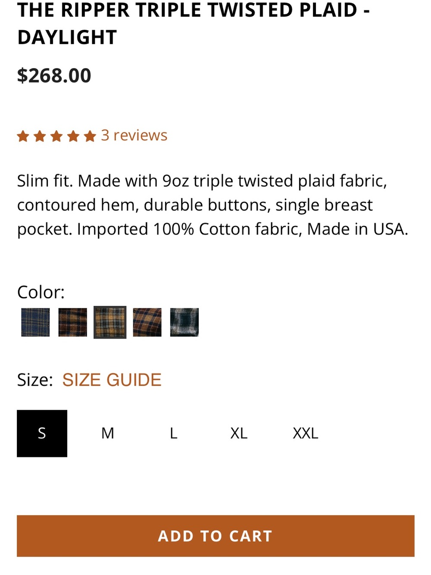Open the 3 reviews link

[134, 135]
